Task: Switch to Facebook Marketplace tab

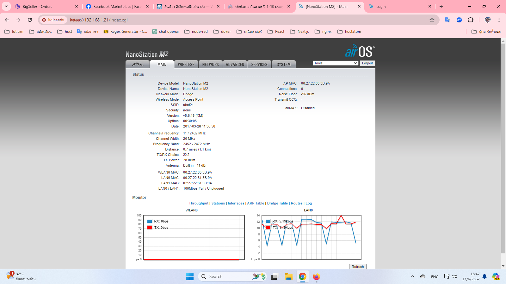Action: 117,6
